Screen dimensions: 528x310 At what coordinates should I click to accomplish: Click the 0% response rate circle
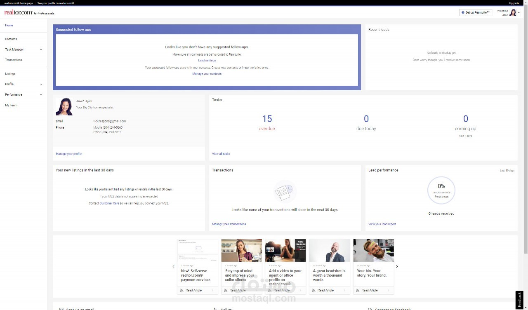(x=441, y=190)
